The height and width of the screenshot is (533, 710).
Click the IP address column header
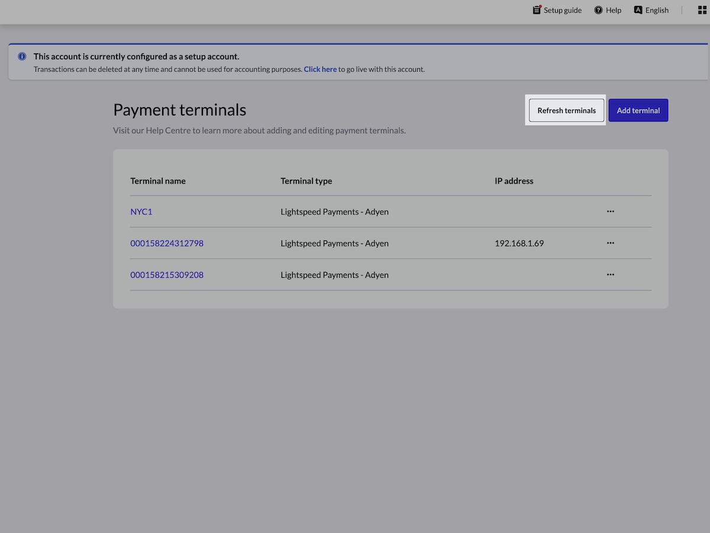(514, 181)
